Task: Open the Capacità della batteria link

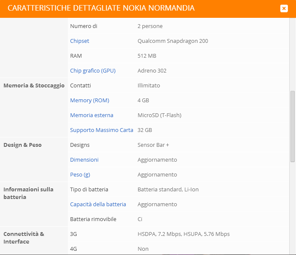Action: point(98,204)
